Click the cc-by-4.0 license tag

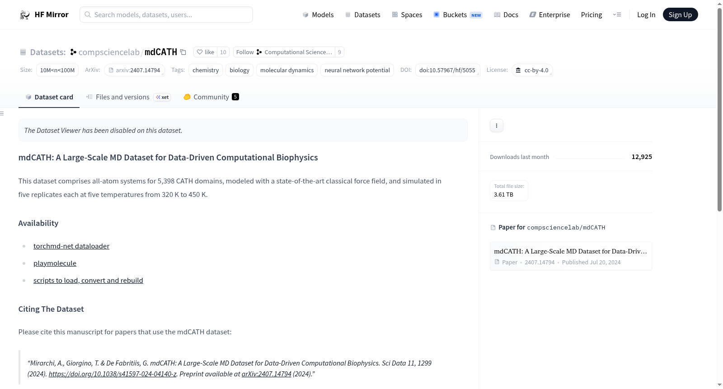point(532,70)
